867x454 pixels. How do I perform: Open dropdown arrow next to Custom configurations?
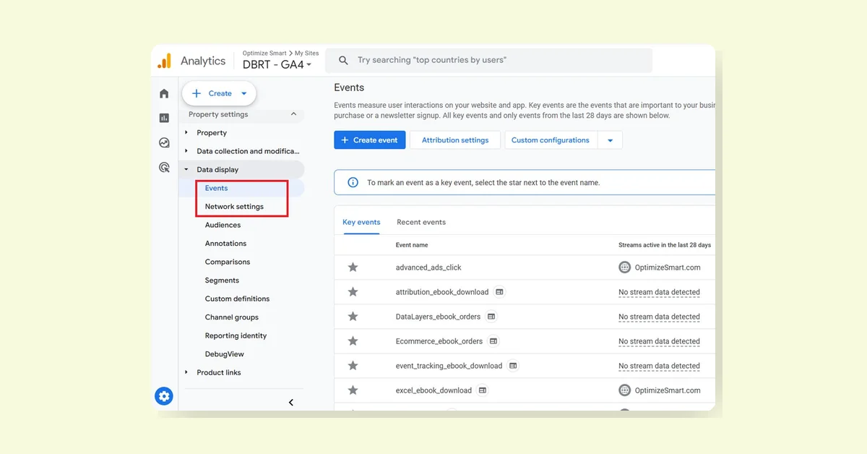[610, 140]
